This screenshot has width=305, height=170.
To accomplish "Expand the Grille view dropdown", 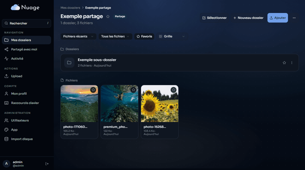I will (x=172, y=36).
